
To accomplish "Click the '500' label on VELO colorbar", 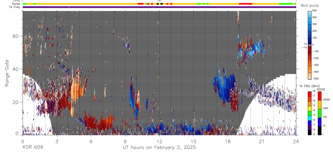I will (x=315, y=11).
